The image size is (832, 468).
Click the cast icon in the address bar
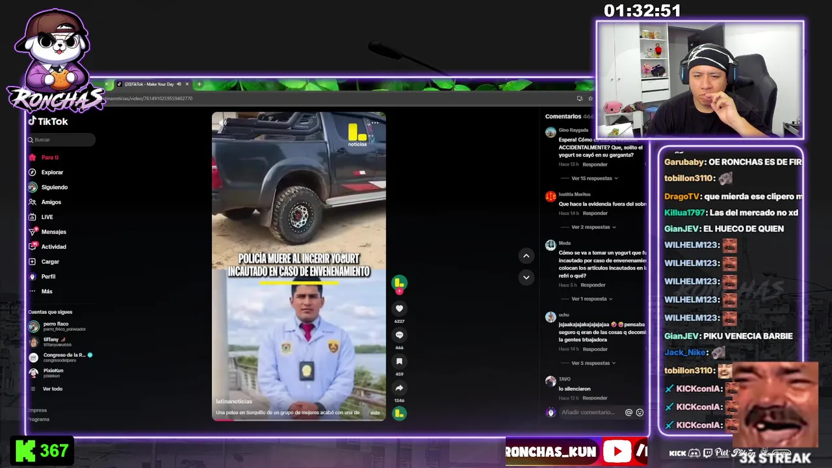click(x=579, y=99)
